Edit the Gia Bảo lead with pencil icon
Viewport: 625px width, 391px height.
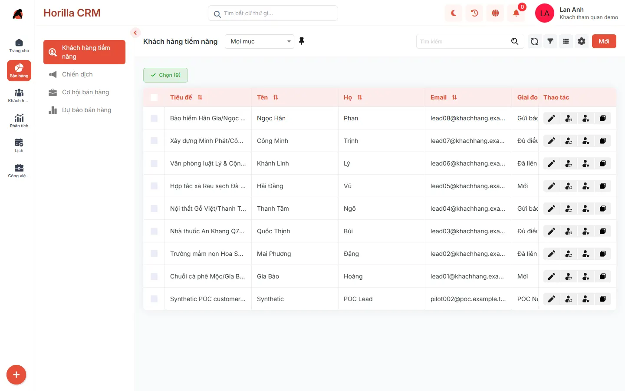[x=552, y=276]
